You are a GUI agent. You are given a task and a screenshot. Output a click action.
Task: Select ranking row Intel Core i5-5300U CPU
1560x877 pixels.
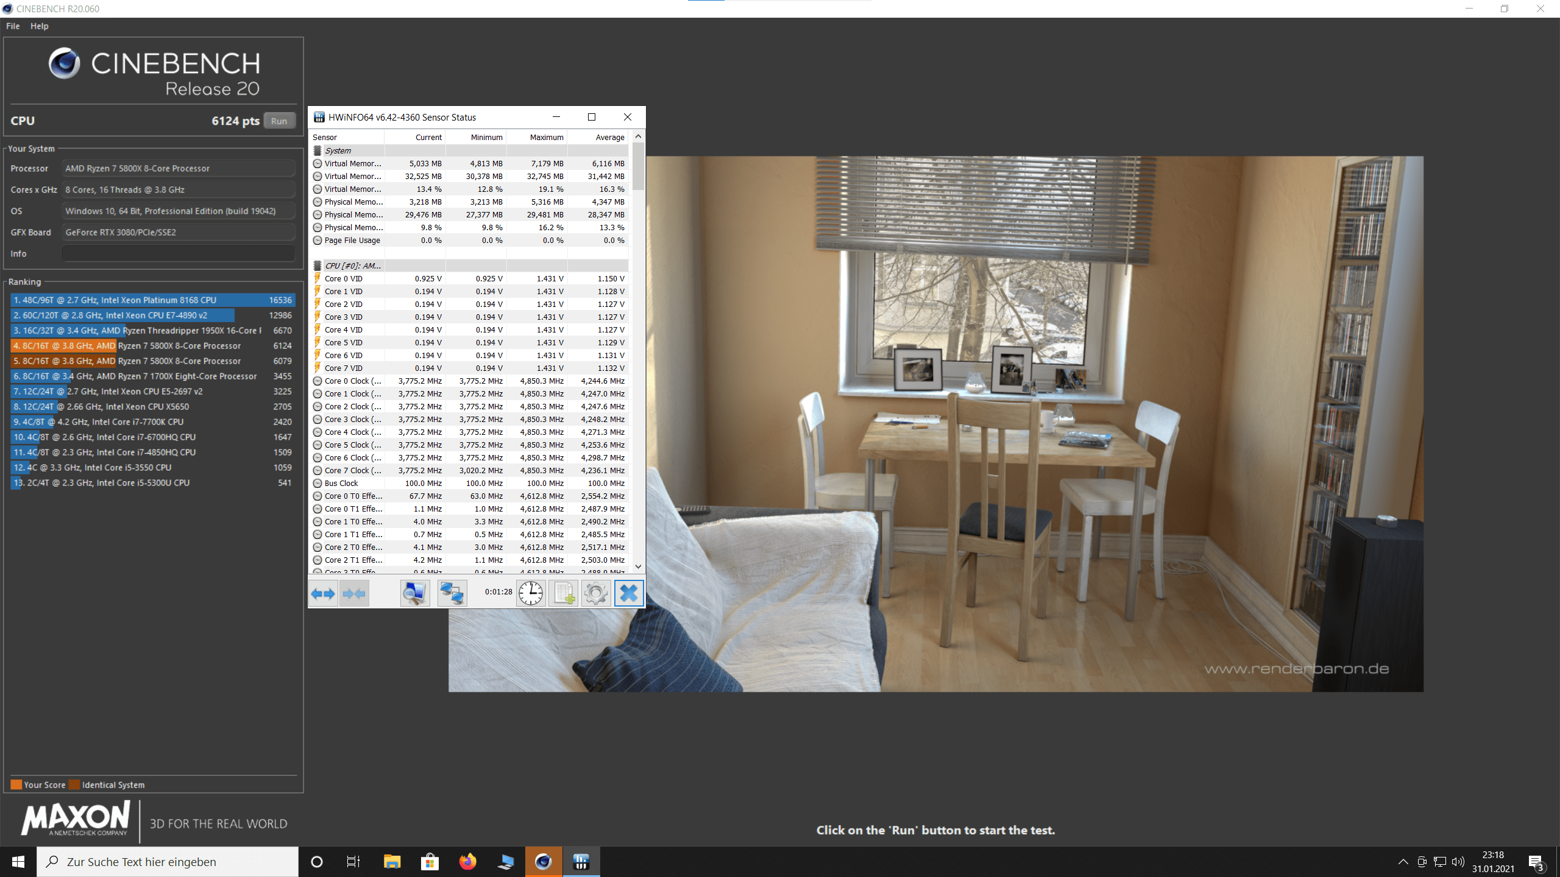point(153,483)
